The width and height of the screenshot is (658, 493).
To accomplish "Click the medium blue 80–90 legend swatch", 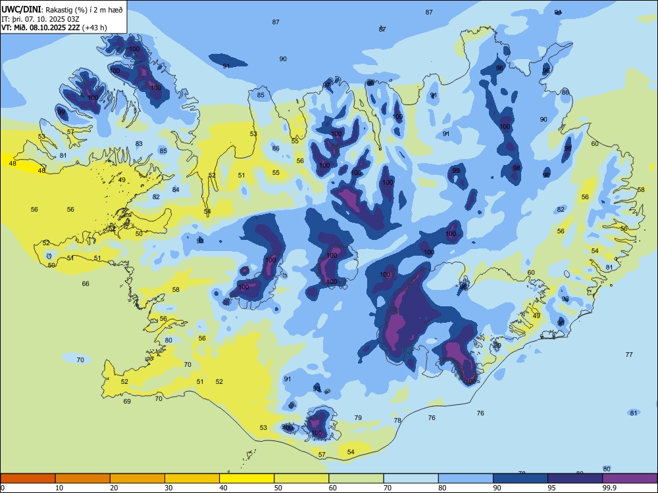I will (x=466, y=479).
